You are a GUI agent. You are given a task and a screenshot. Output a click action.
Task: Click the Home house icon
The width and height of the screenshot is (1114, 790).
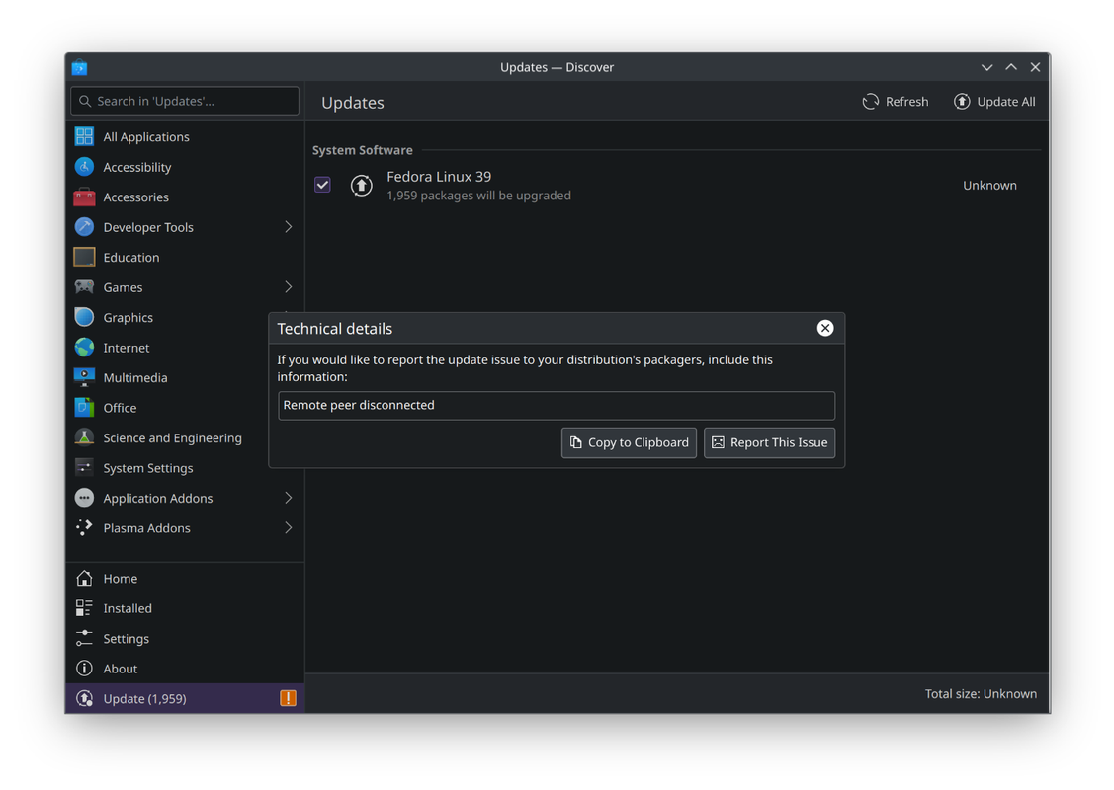[84, 578]
